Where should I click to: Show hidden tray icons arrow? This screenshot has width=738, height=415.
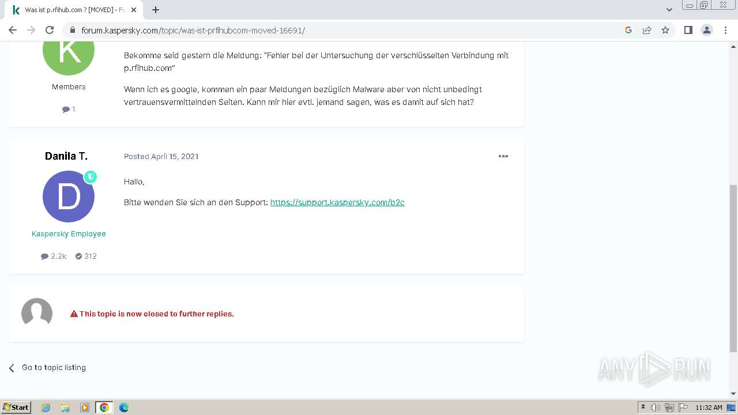click(x=643, y=408)
